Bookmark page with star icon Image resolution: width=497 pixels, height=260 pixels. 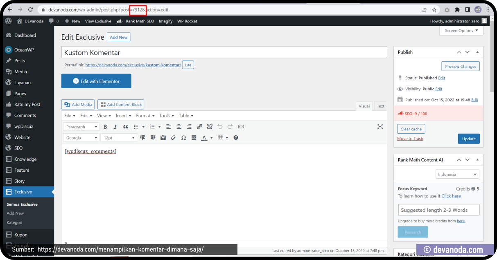coord(434,9)
